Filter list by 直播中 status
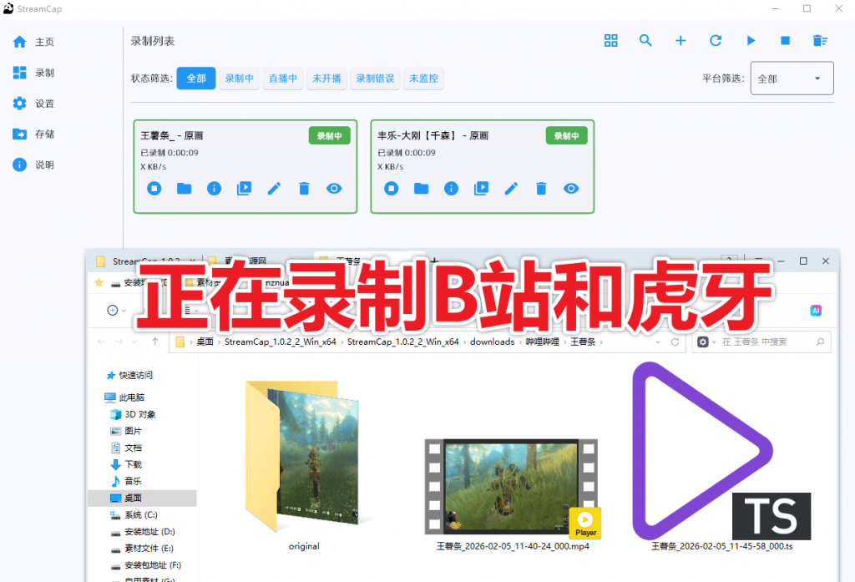The image size is (855, 582). tap(283, 78)
